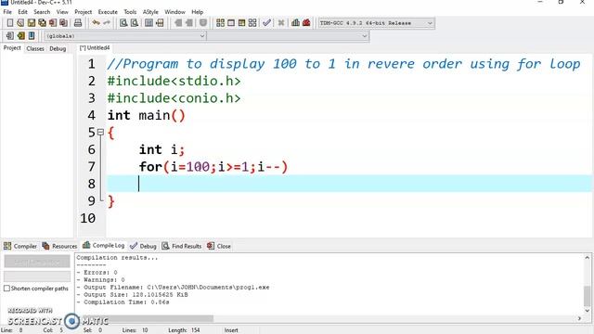Save the current file using toolbar icon
This screenshot has width=594, height=334.
32,23
